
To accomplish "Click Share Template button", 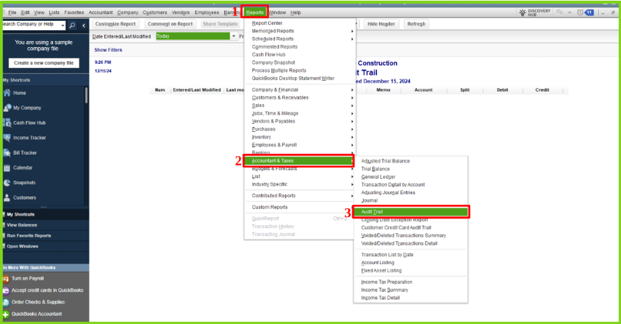I will (x=220, y=24).
